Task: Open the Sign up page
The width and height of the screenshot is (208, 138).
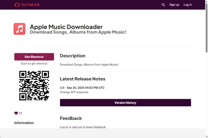Action: click(x=174, y=5)
